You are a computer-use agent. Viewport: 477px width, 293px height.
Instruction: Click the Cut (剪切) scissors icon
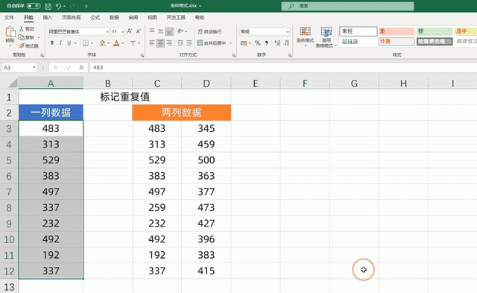point(22,28)
